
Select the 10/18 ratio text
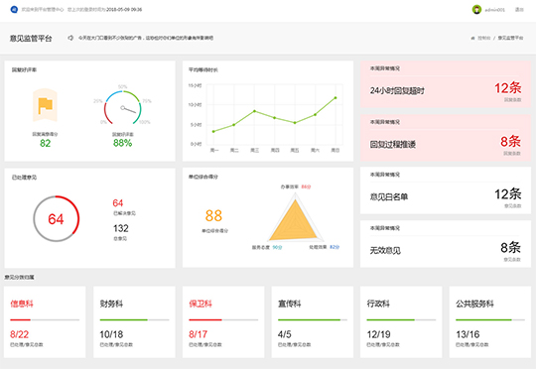coord(111,334)
